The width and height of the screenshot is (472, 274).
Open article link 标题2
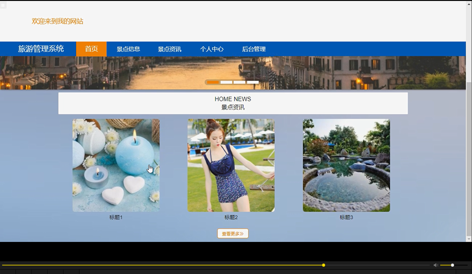[x=230, y=217]
